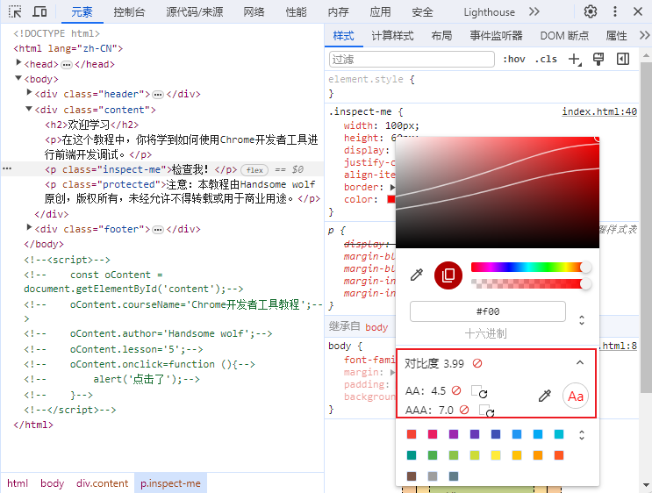
Task: Open the DevTools three-dot customize menu
Action: [x=614, y=11]
